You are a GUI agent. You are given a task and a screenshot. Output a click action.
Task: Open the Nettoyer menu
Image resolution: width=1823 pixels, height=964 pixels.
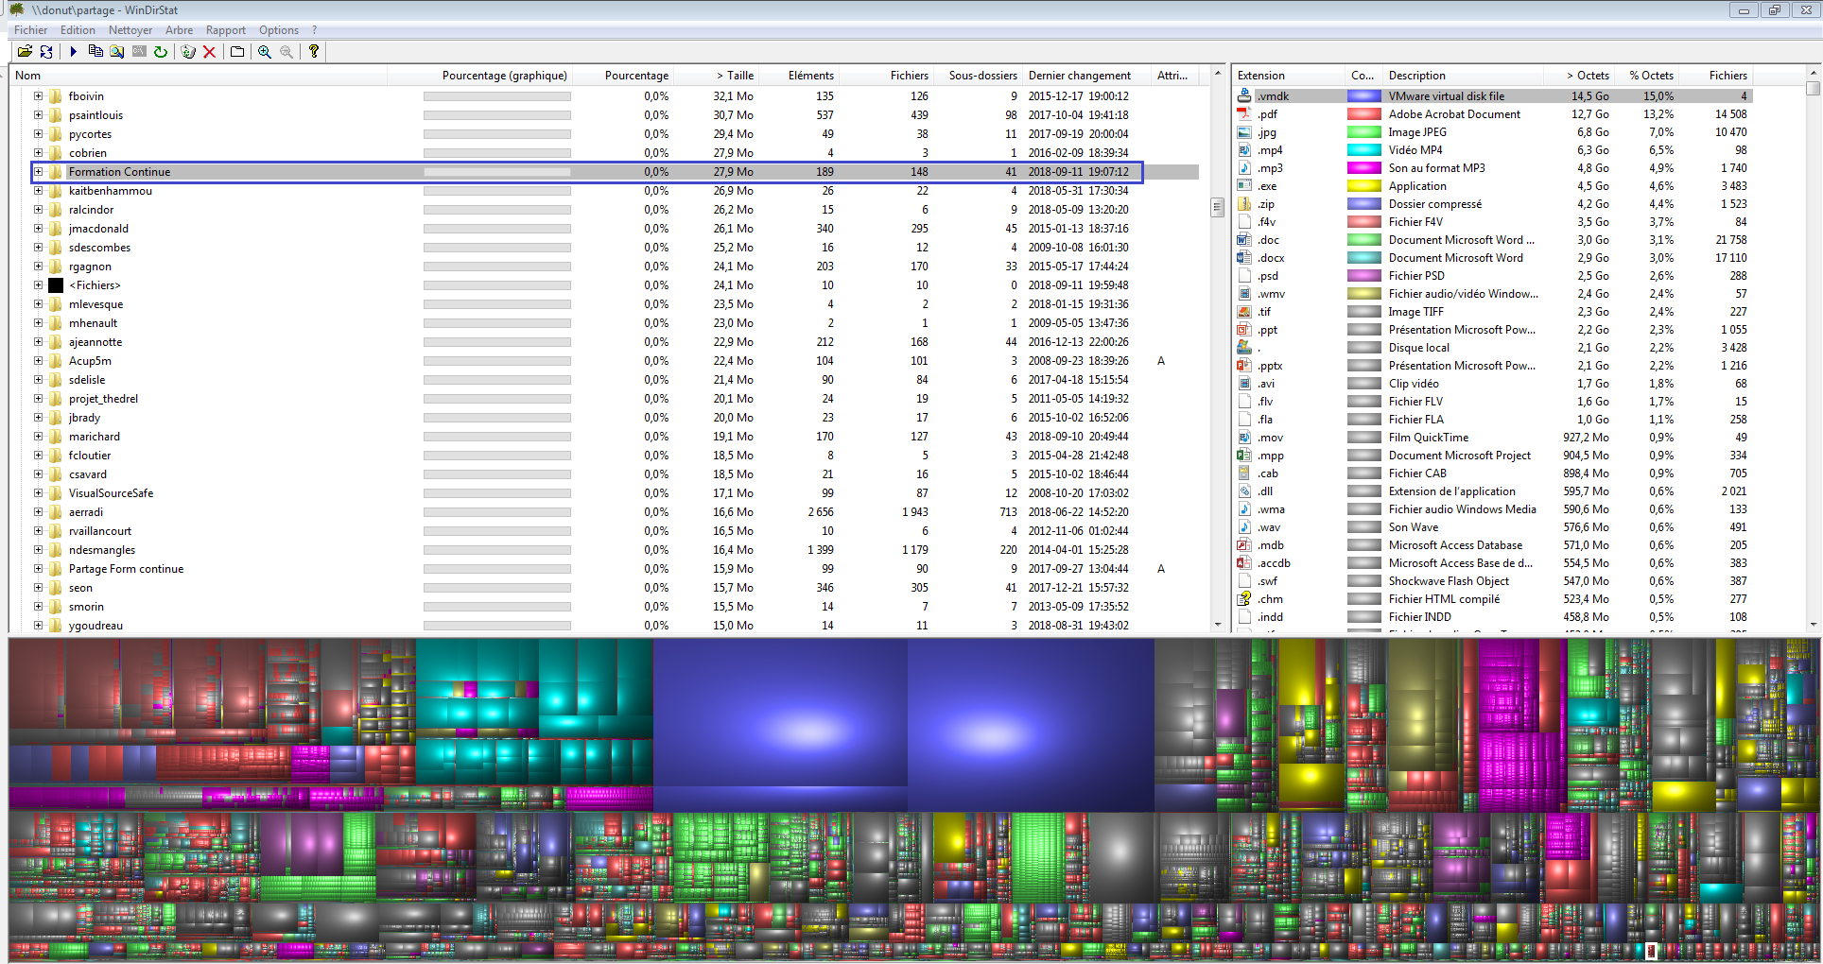130,30
